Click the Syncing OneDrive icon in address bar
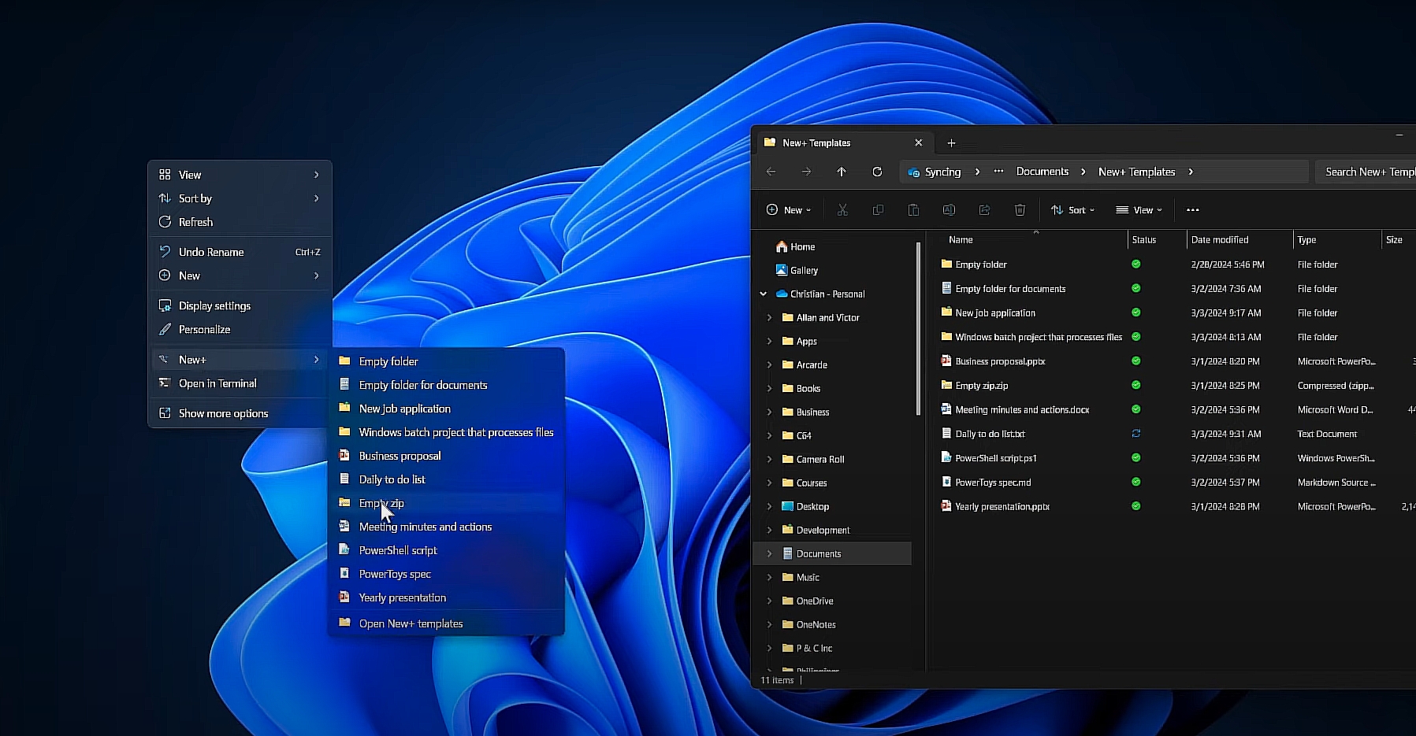 point(913,172)
